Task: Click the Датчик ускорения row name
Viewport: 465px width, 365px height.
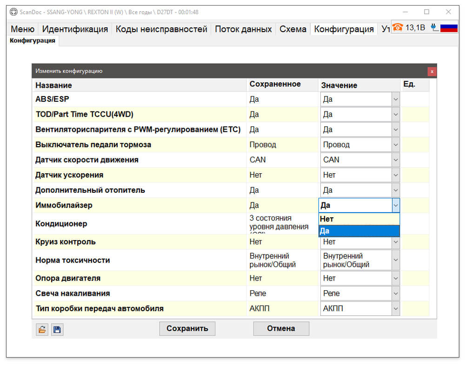Action: [69, 175]
